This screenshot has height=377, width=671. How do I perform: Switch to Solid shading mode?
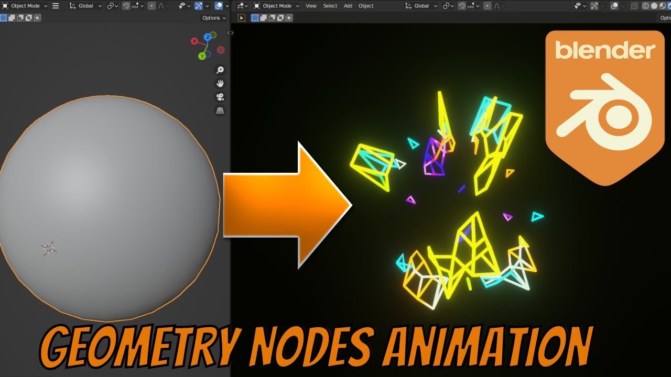click(654, 6)
